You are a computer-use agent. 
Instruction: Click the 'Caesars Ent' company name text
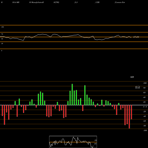point(120,2)
